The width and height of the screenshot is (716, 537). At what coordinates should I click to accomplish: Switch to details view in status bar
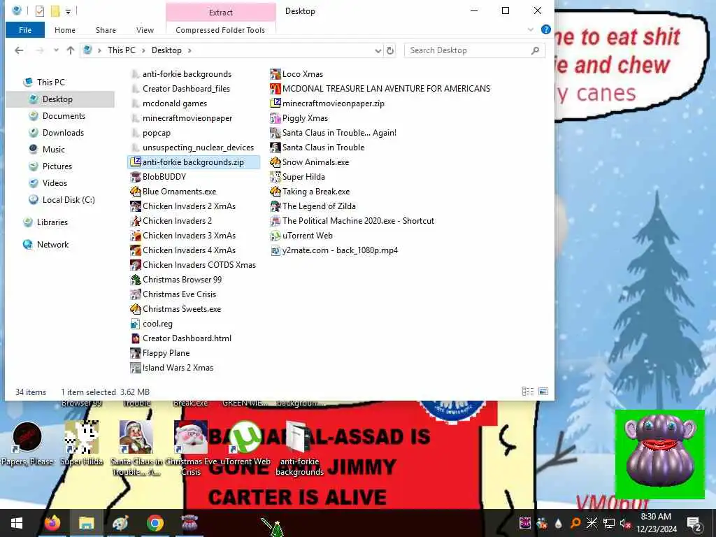pos(528,392)
